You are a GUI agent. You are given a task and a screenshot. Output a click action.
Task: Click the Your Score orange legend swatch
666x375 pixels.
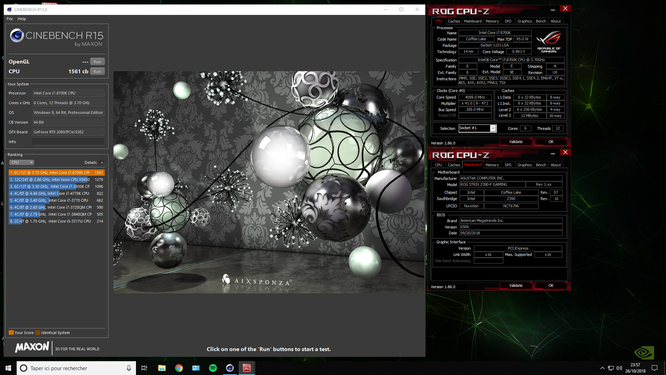click(11, 333)
